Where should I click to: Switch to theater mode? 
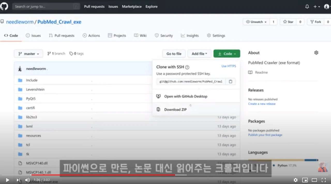(x=314, y=180)
